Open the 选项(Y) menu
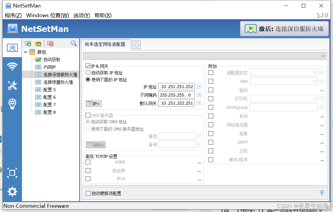The image size is (333, 212). [x=82, y=16]
